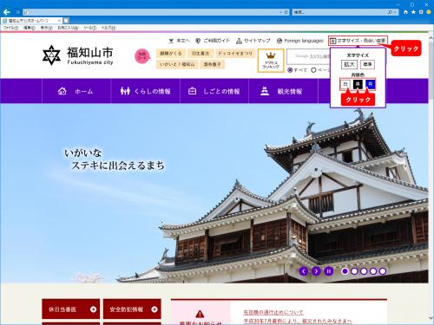Screen dimensions: 434x325
Task: Open the ファイル(F) menu
Action: [10, 28]
